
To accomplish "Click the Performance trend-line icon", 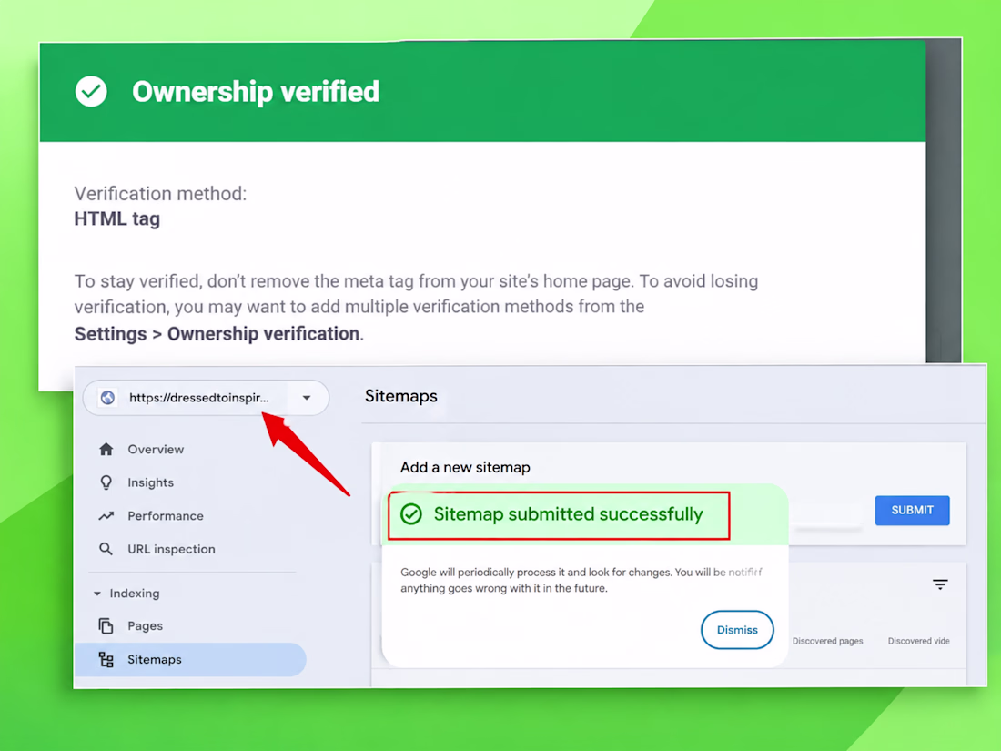I will tap(106, 516).
